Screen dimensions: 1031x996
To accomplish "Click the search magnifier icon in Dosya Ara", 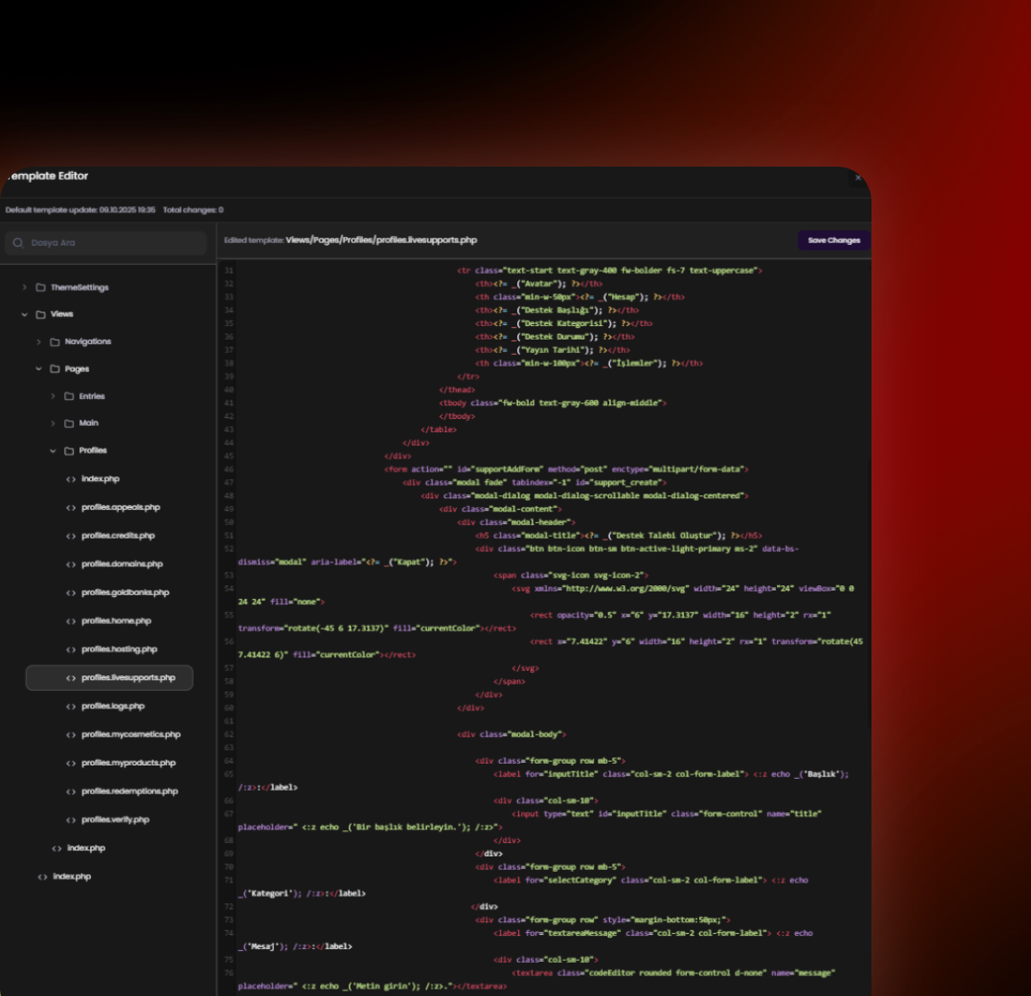I will 16,243.
